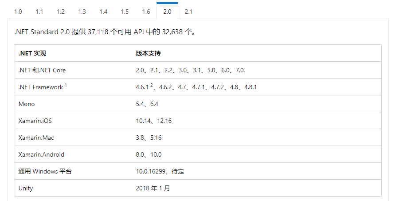Open the 1.1 version tab
The height and width of the screenshot is (201, 395).
pyautogui.click(x=39, y=12)
